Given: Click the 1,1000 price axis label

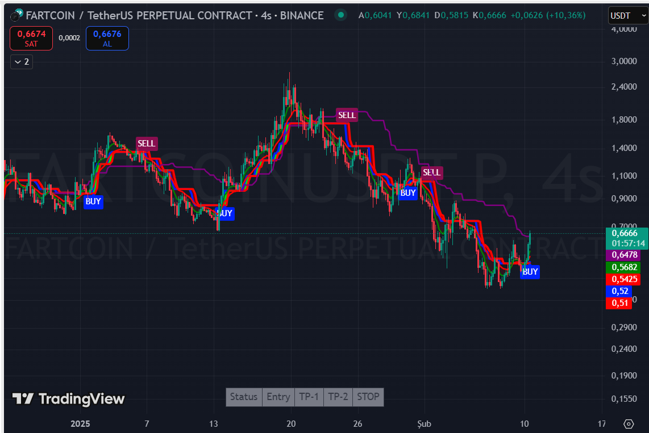Looking at the screenshot, I should point(624,176).
